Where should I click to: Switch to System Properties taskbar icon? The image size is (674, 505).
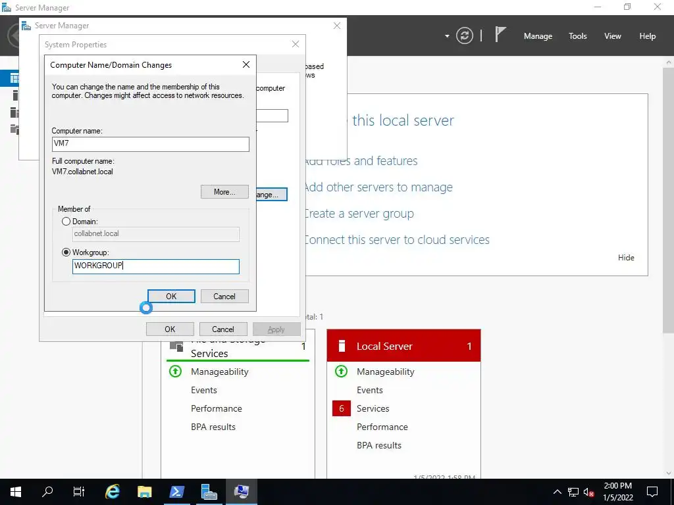coord(241,492)
